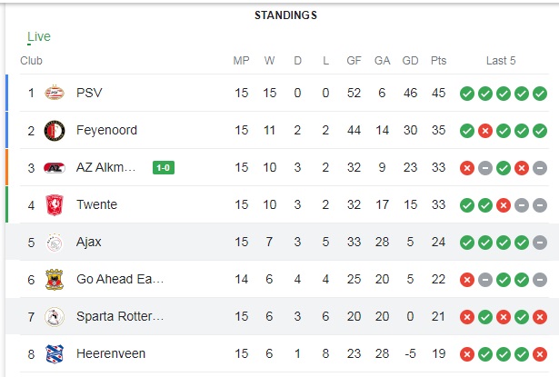559x377 pixels.
Task: Switch to the Live tab
Action: click(x=39, y=36)
